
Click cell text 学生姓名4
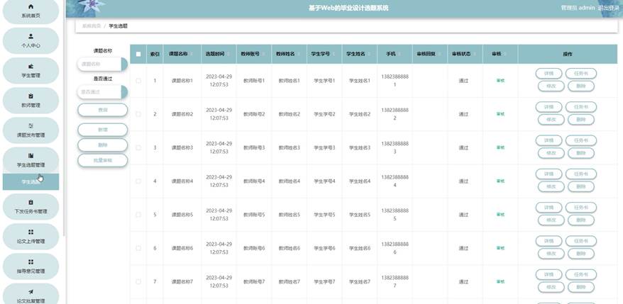[360, 181]
